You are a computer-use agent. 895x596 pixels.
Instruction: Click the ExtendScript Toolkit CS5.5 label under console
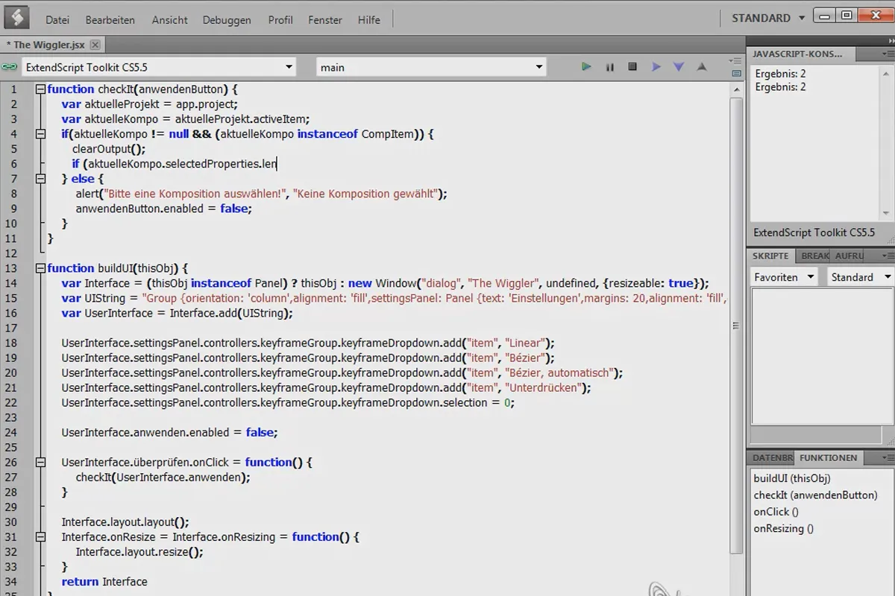pos(814,232)
